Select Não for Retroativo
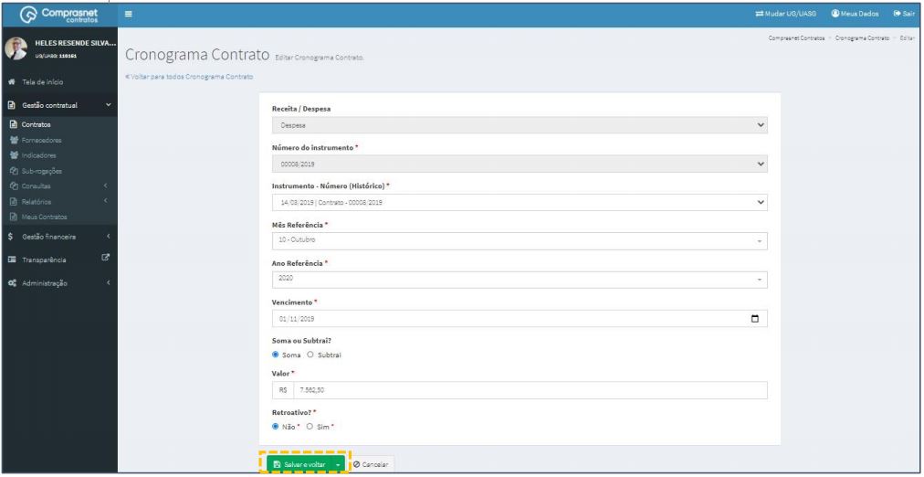Image resolution: width=924 pixels, height=477 pixels. click(275, 427)
